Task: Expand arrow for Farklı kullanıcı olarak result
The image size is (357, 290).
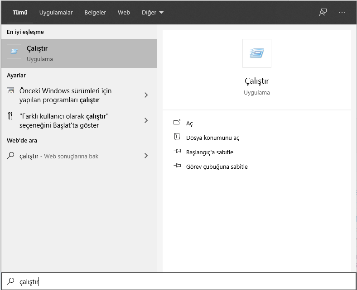Action: point(146,120)
